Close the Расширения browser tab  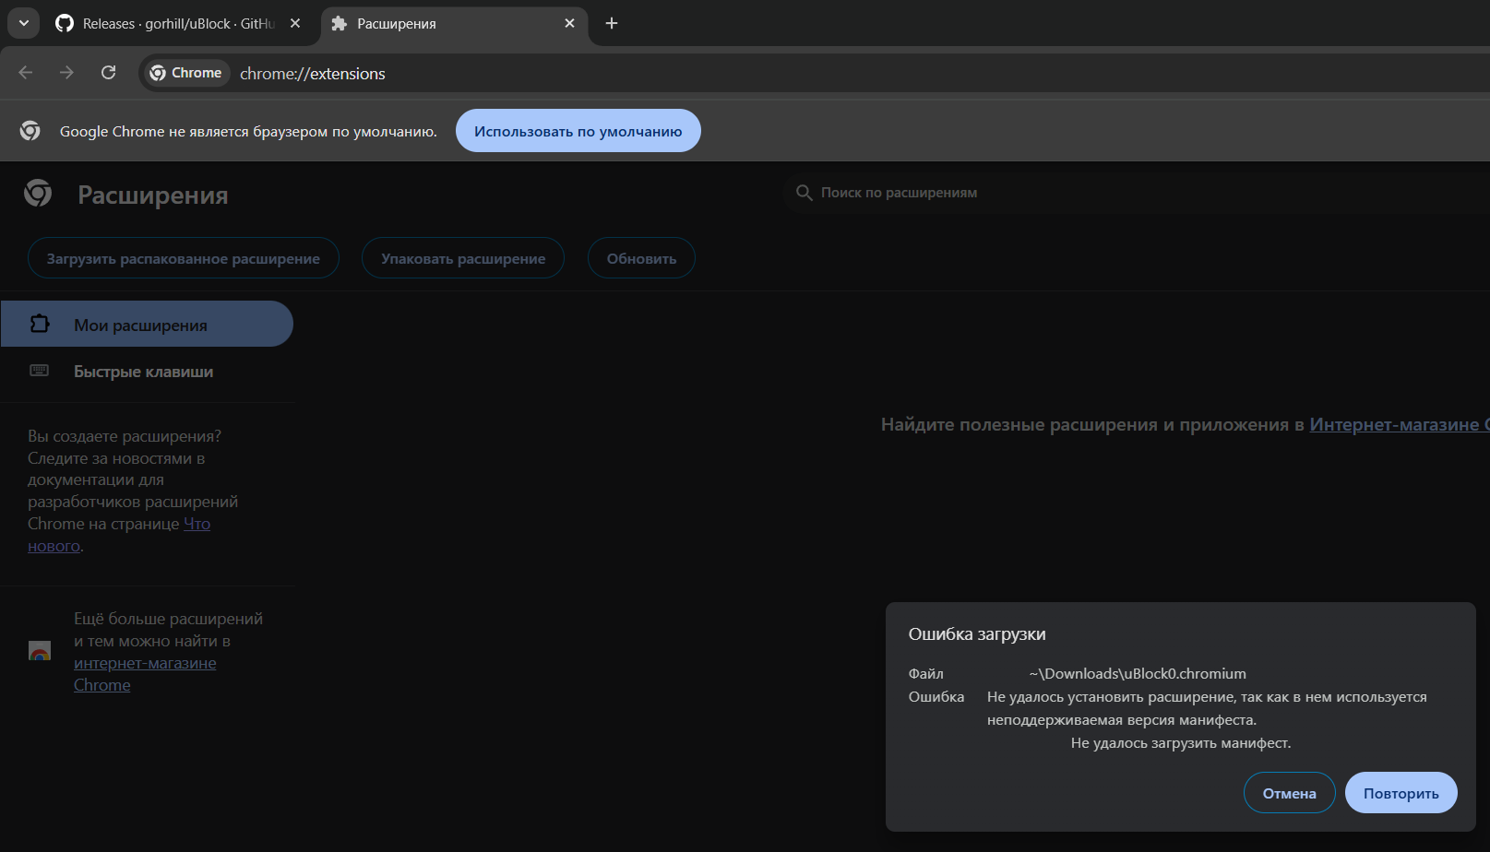click(570, 23)
